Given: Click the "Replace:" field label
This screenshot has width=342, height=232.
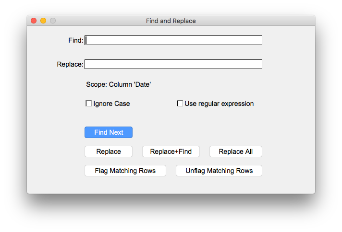Looking at the screenshot, I should coord(70,64).
